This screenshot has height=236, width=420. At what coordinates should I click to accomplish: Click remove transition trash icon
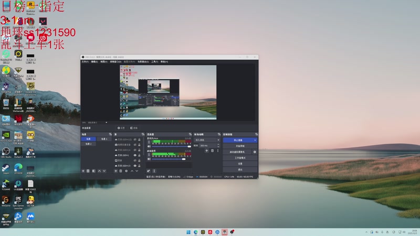[x=212, y=151]
